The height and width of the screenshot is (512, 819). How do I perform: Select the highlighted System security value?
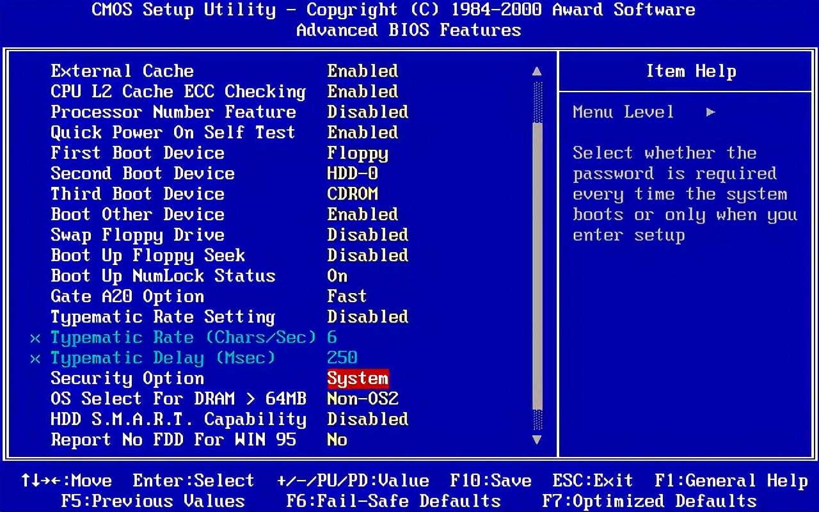point(358,378)
